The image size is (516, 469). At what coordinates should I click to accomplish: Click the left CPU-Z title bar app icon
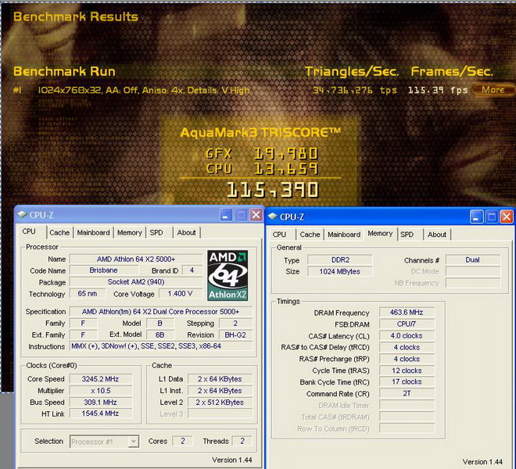23,215
